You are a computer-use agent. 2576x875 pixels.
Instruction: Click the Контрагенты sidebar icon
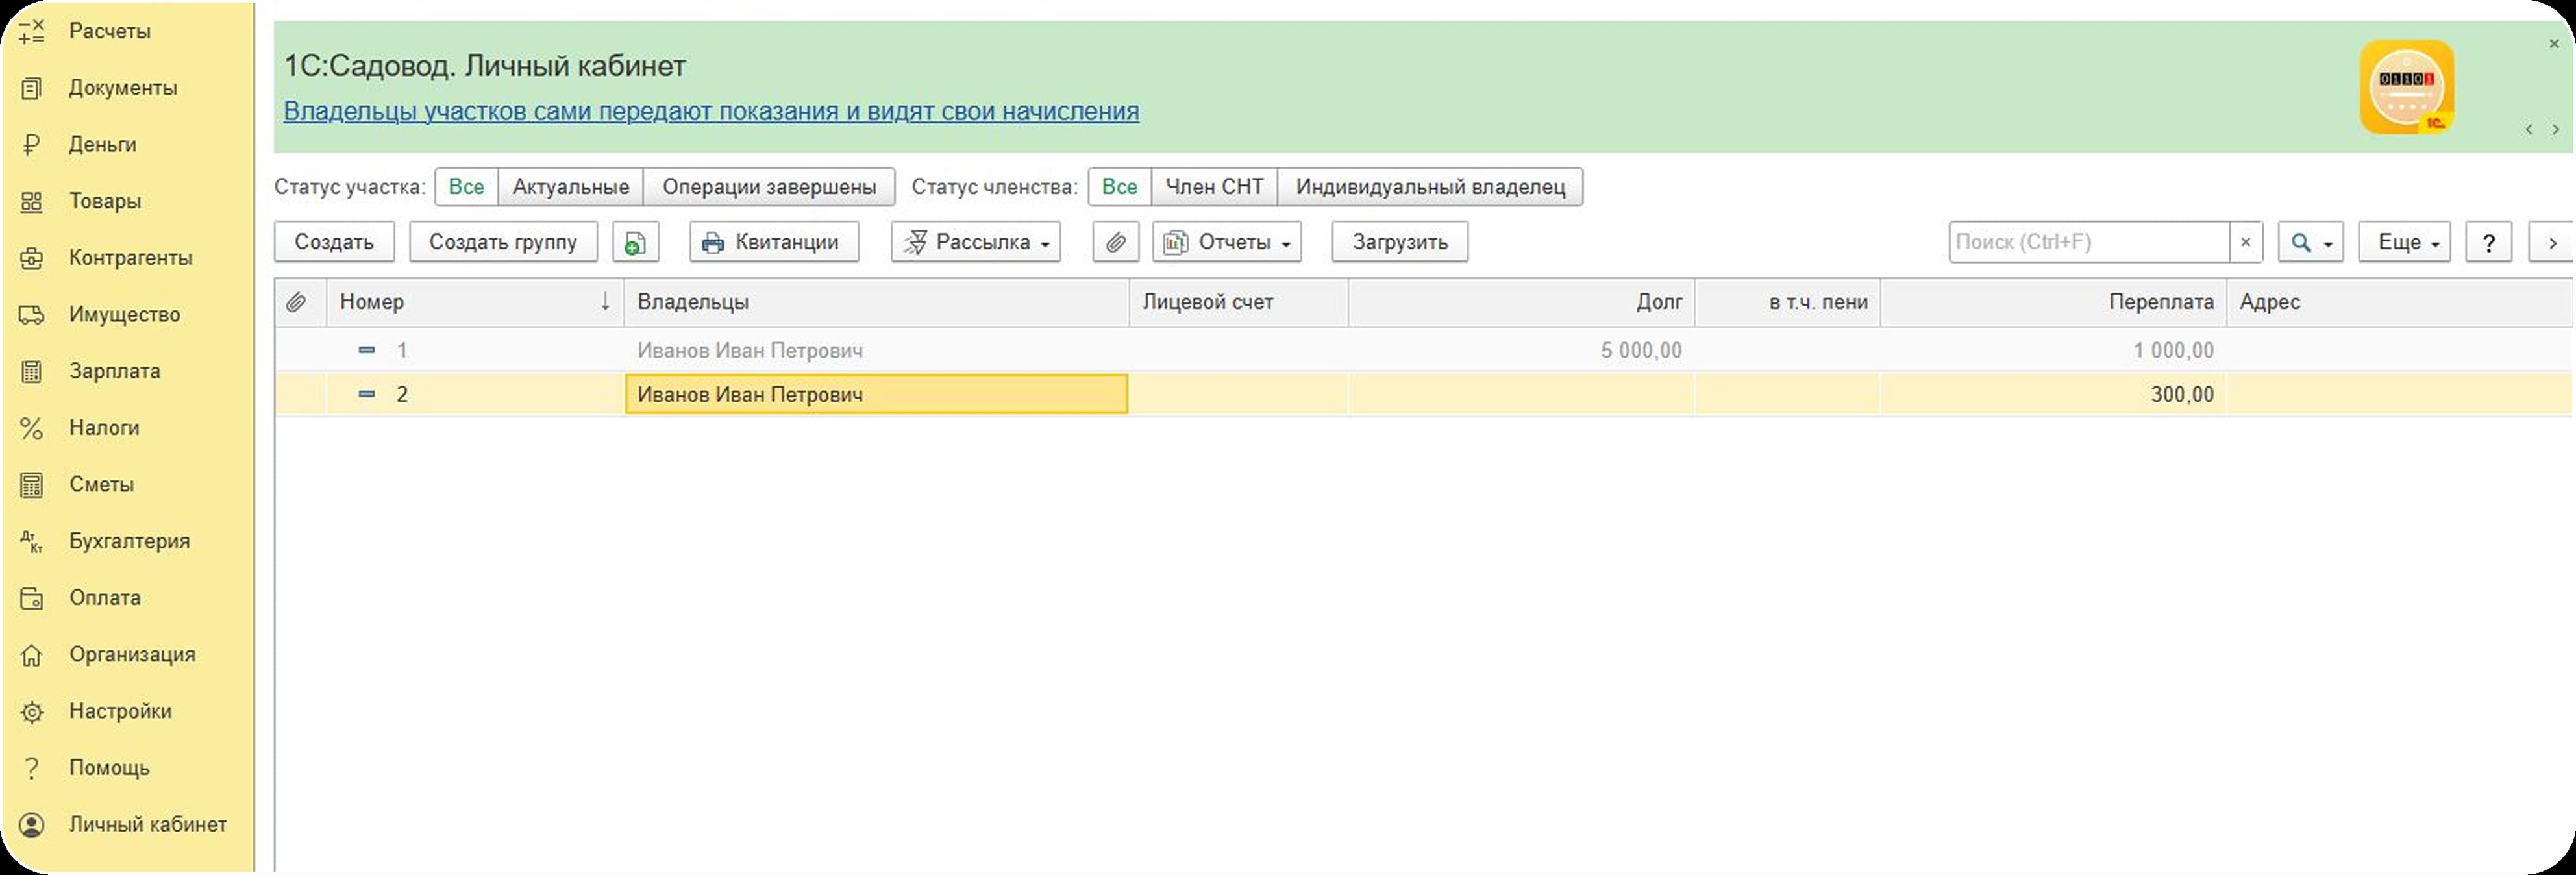click(32, 258)
